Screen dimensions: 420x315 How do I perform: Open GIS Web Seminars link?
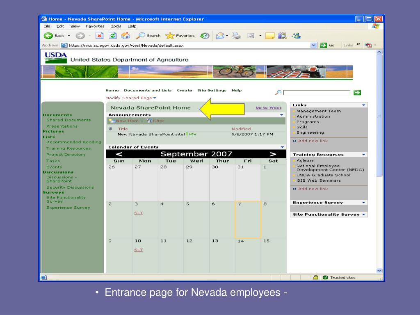click(x=319, y=180)
